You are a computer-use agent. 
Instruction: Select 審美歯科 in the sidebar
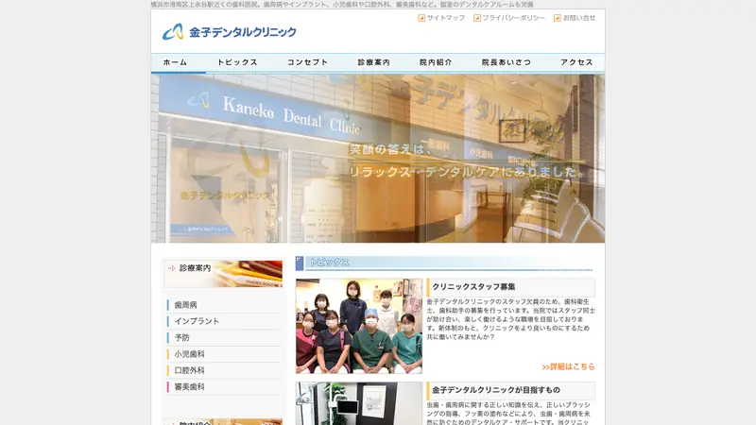point(190,387)
